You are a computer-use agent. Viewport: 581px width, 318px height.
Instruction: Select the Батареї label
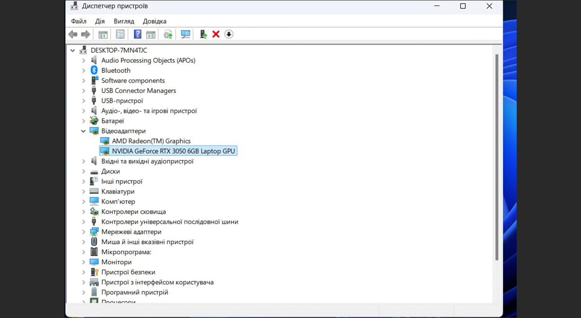point(112,121)
